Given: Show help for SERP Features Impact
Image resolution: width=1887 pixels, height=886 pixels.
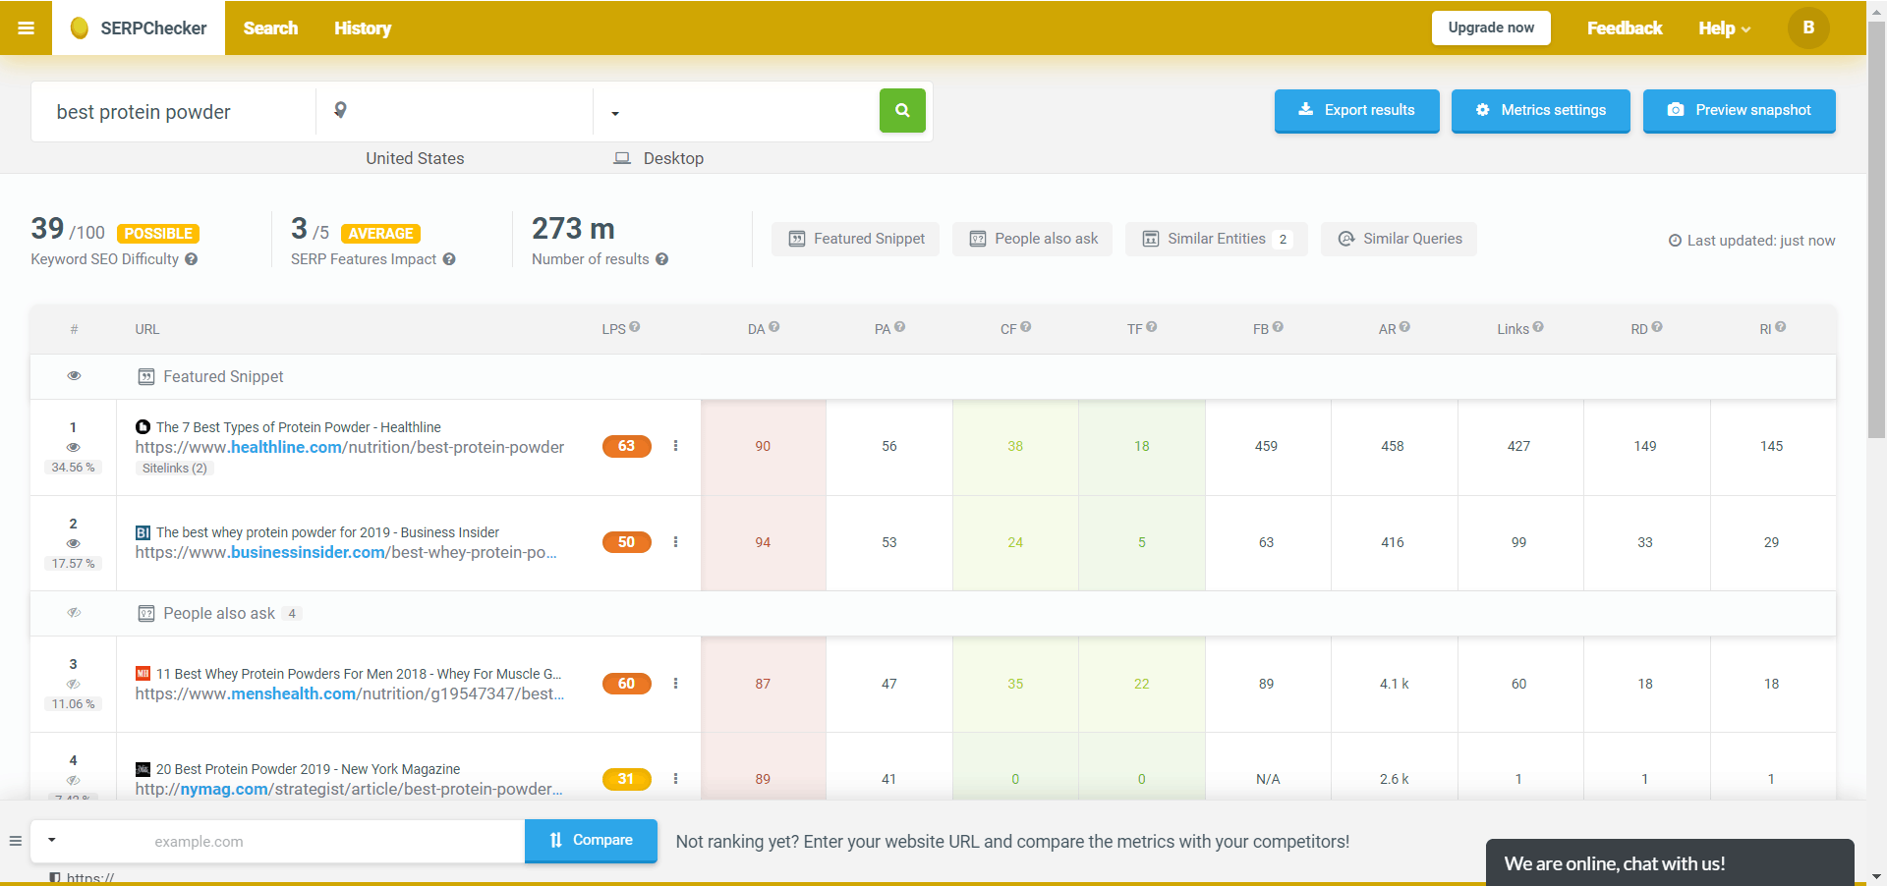Looking at the screenshot, I should click(449, 259).
